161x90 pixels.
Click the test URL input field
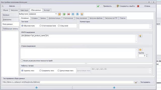click(x=68, y=82)
